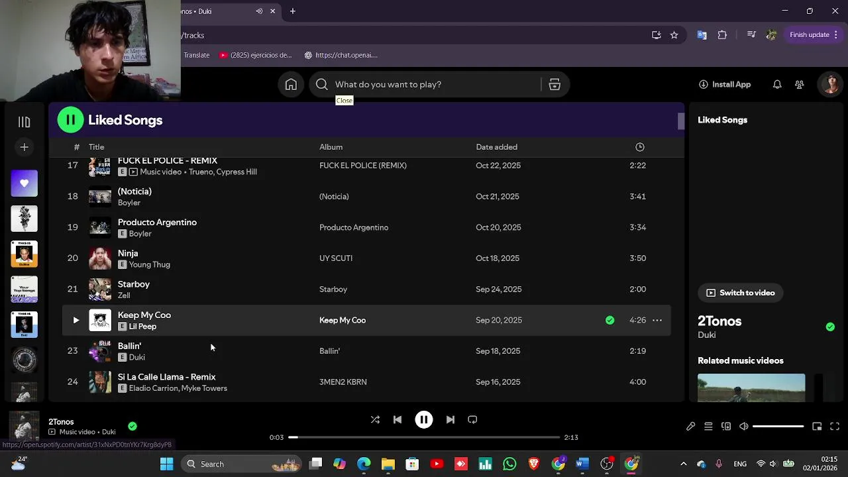The height and width of the screenshot is (477, 848).
Task: Open Connect to a device icon
Action: [x=726, y=427]
